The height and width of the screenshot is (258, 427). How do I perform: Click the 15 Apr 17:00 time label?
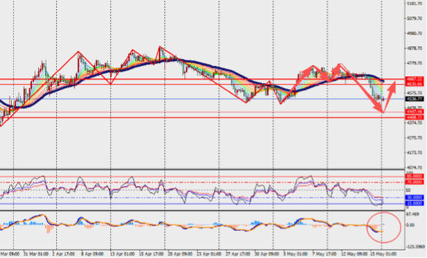151,254
